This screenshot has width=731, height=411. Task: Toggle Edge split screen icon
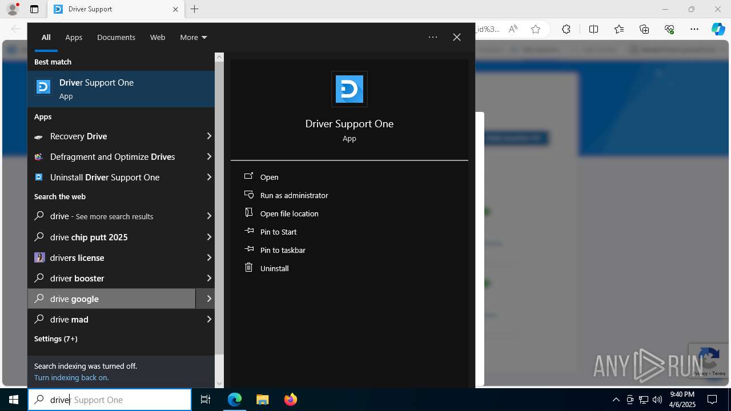[593, 29]
